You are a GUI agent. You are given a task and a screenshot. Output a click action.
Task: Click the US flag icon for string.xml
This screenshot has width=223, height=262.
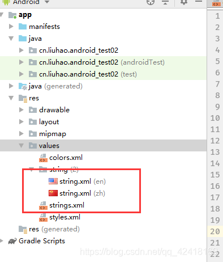click(53, 181)
